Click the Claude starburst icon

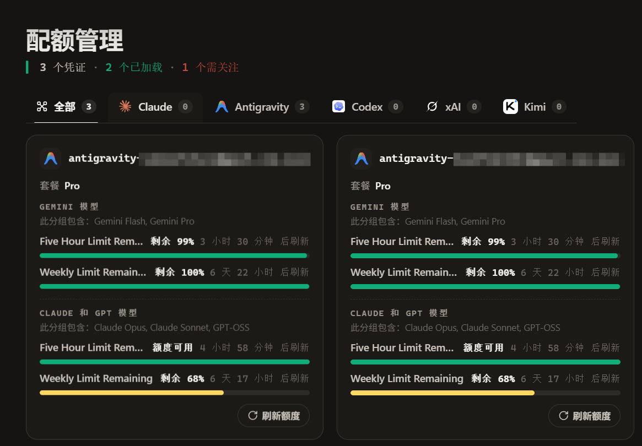coord(125,106)
